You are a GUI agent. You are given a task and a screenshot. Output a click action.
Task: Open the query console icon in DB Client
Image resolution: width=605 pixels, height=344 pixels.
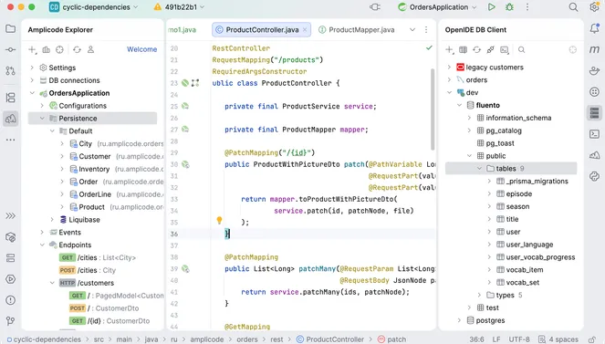pos(505,49)
